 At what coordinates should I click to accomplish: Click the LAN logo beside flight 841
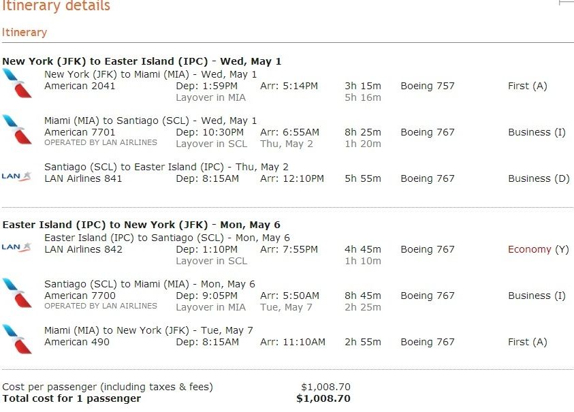(16, 176)
